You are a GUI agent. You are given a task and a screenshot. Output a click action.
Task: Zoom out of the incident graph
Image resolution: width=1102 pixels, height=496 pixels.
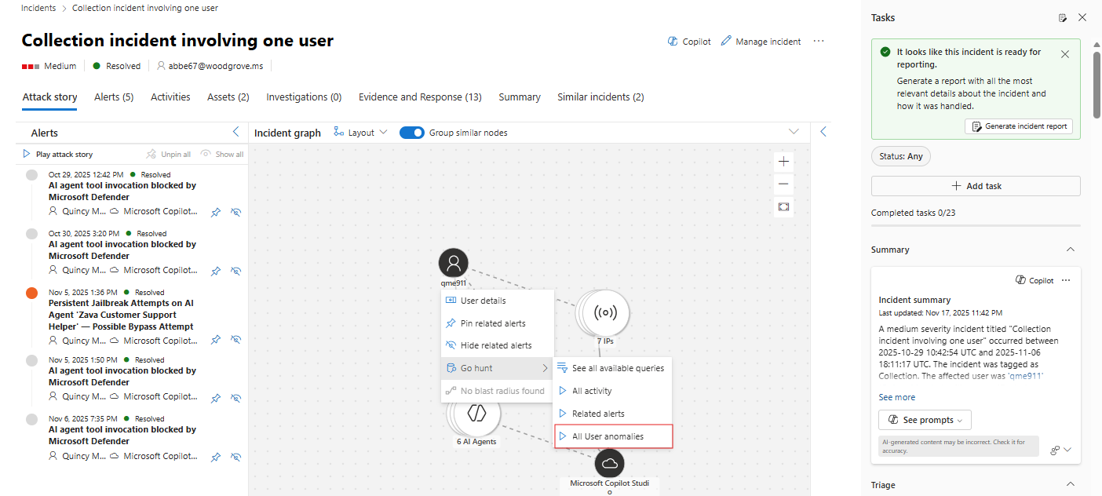tap(783, 184)
